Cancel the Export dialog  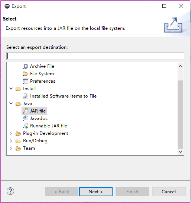169,191
